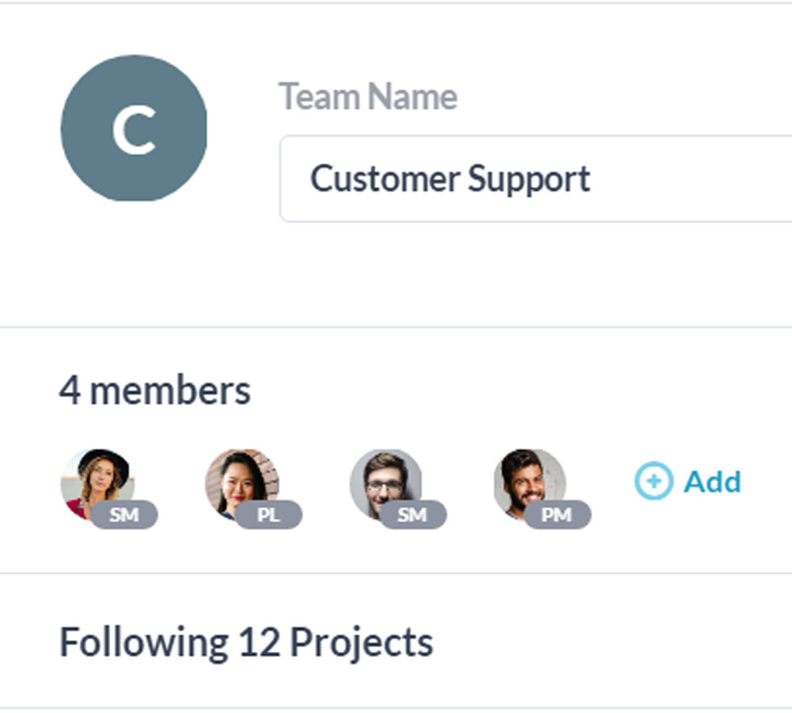Click SM badge on glasses man's avatar
This screenshot has width=792, height=713.
(x=413, y=515)
